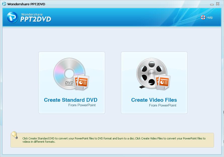
Task: Click the film reel icon
Action: pyautogui.click(x=153, y=74)
